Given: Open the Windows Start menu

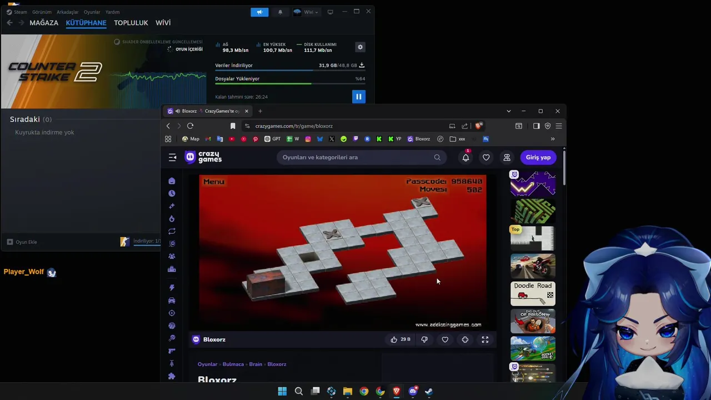Looking at the screenshot, I should pyautogui.click(x=282, y=391).
